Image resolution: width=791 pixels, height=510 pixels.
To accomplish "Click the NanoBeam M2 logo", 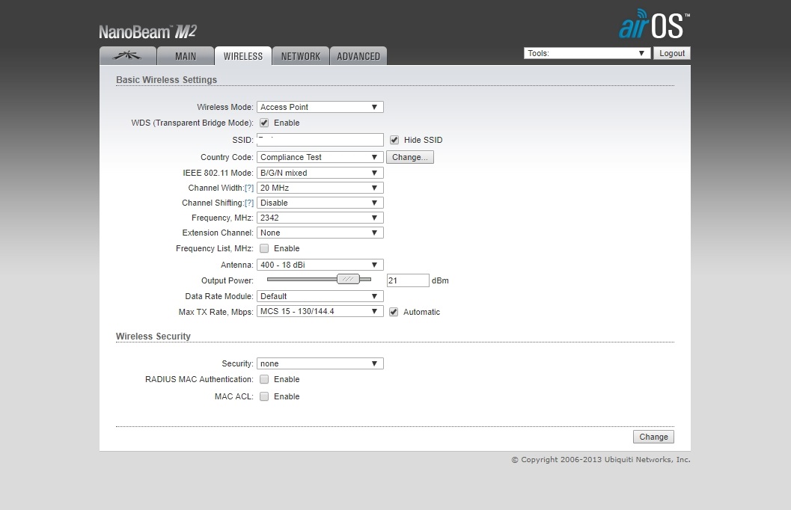I will tap(147, 31).
